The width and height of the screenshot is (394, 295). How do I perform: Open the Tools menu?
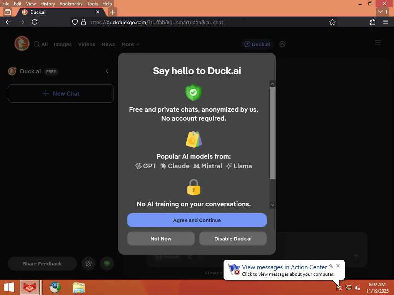tap(92, 4)
